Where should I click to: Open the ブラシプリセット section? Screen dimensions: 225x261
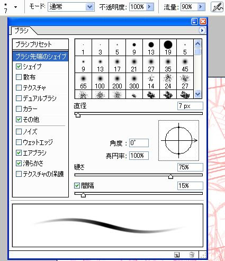[40, 44]
